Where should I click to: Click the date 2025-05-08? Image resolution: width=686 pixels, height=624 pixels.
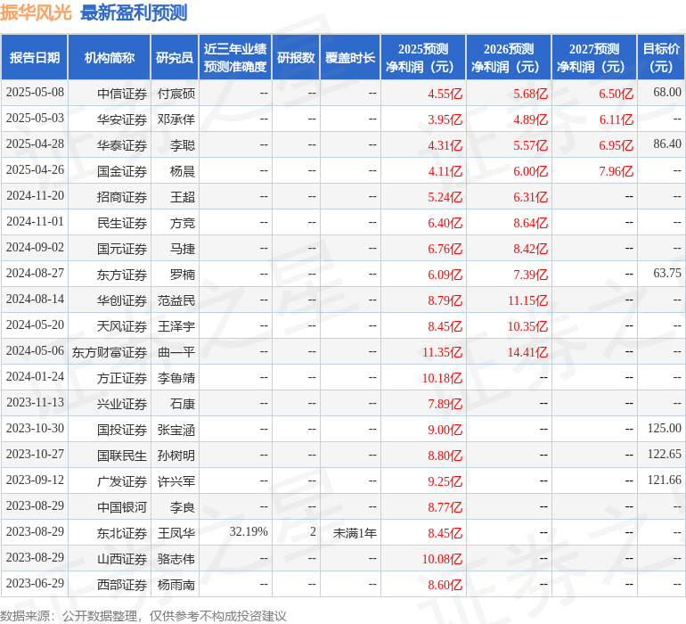(35, 93)
